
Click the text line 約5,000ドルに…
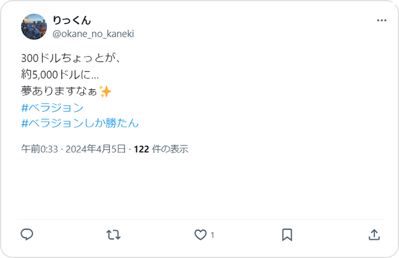click(59, 75)
